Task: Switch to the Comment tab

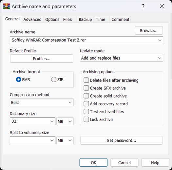Action: click(120, 19)
